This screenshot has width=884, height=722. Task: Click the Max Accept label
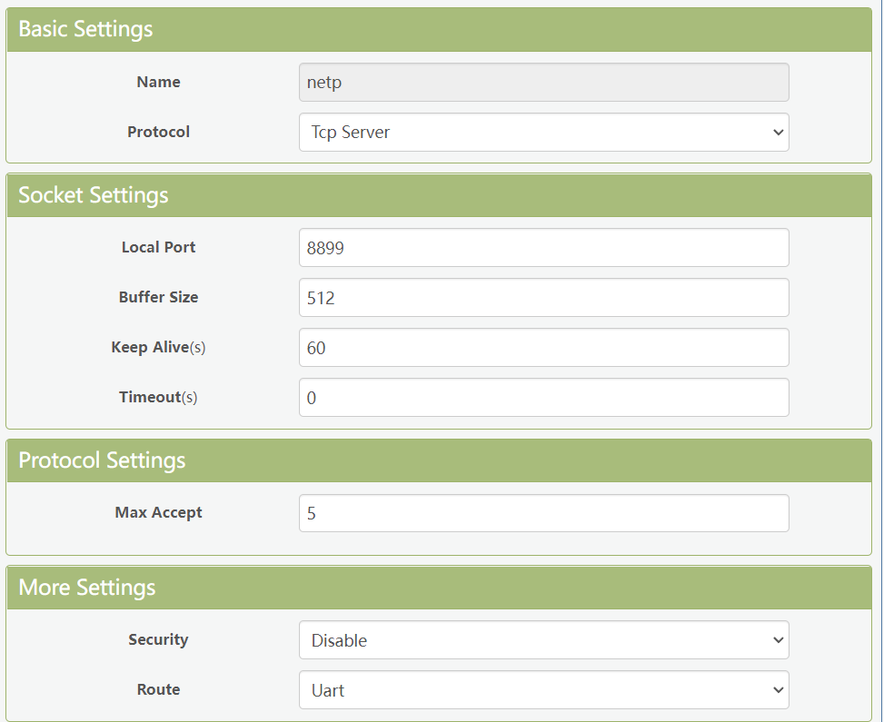[x=158, y=512]
